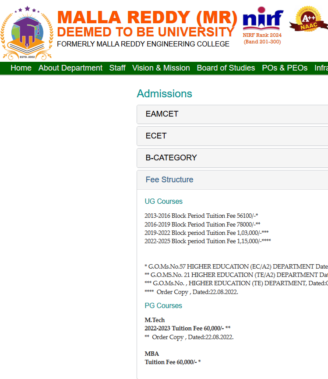This screenshot has height=379, width=328.
Task: Click the UG Courses heading
Action: pos(163,202)
